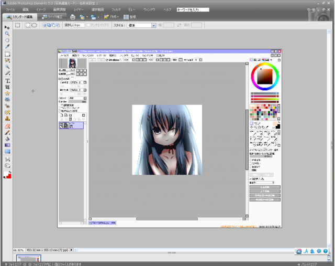Open the イメージ menu
Screen dimensions: 335x266
click(41, 9)
